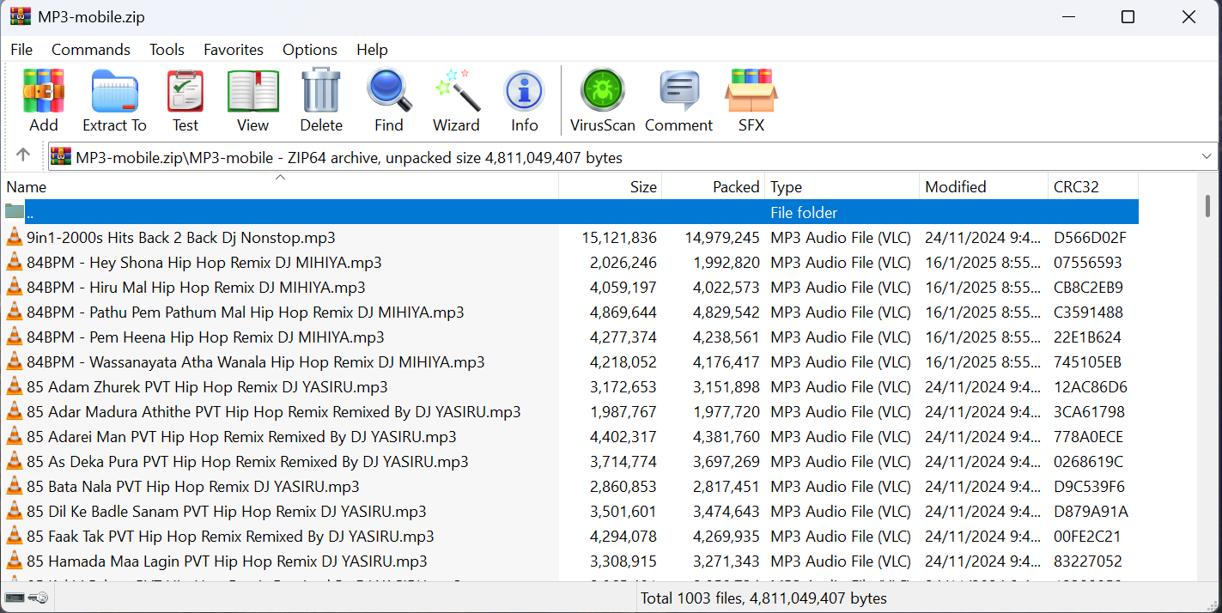The image size is (1222, 613).
Task: Select 84BPM - Wassanayata Atha Wanala file
Action: [256, 361]
